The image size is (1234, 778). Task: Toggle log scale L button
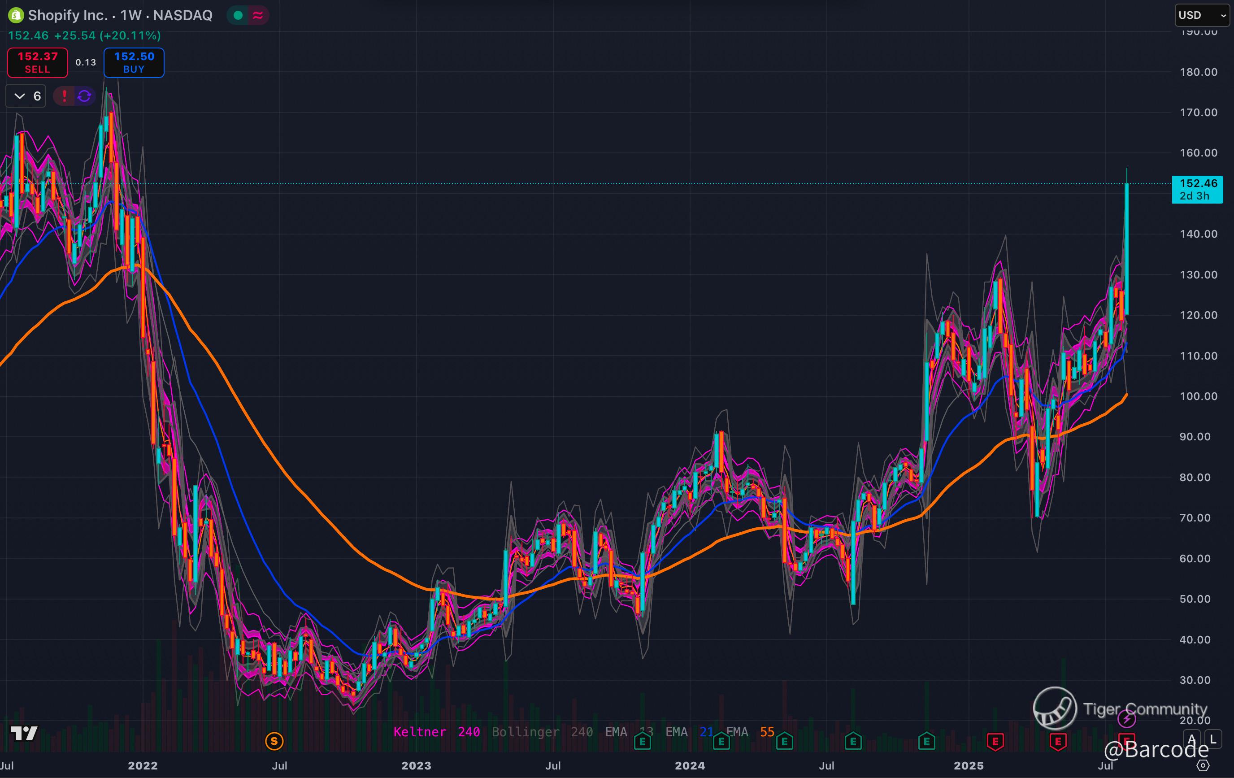1212,739
